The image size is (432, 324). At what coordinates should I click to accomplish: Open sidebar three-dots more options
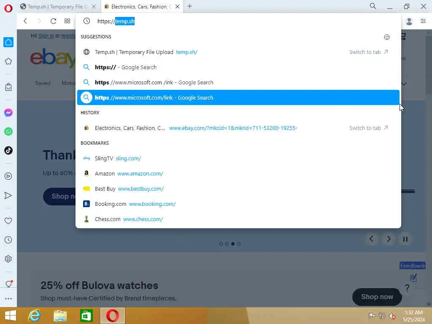[8, 299]
